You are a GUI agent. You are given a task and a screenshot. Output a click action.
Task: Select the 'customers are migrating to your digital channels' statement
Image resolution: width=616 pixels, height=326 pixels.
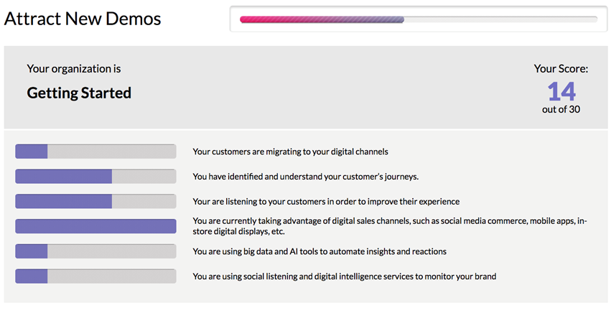(x=290, y=152)
